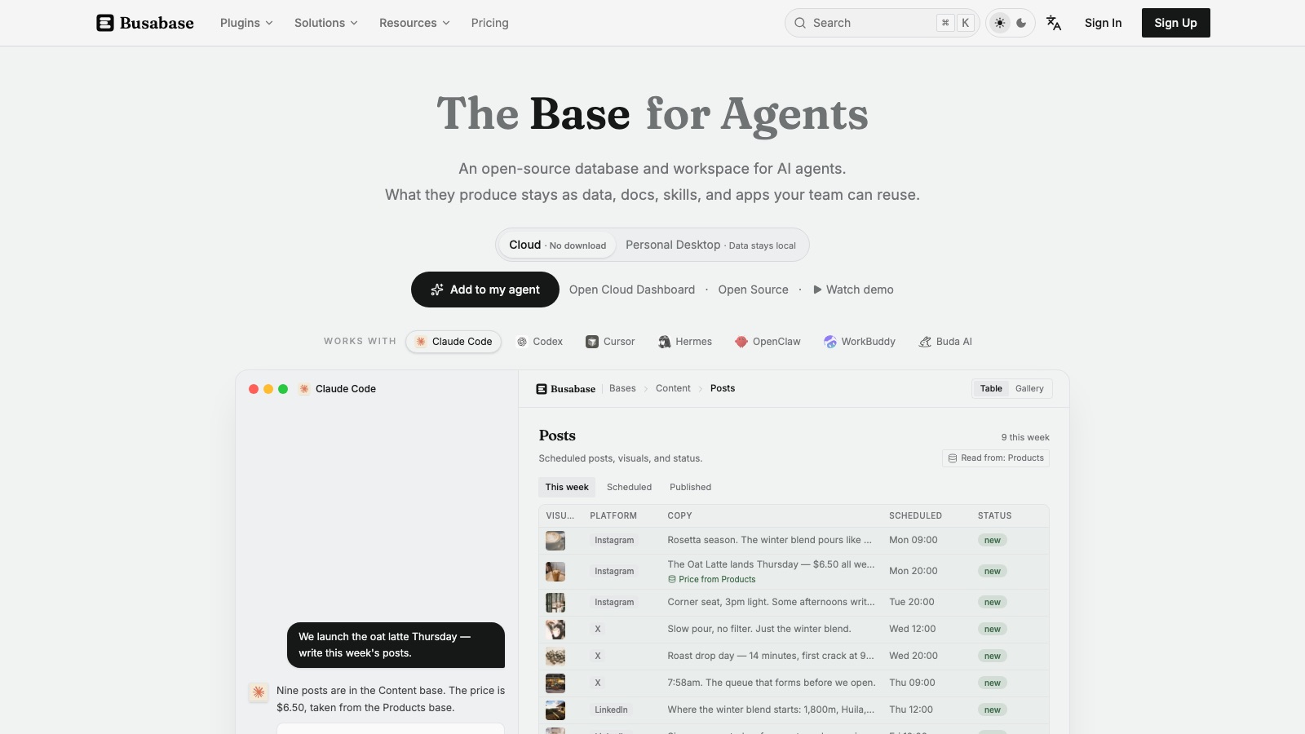Select the Codex agent icon

pyautogui.click(x=522, y=342)
